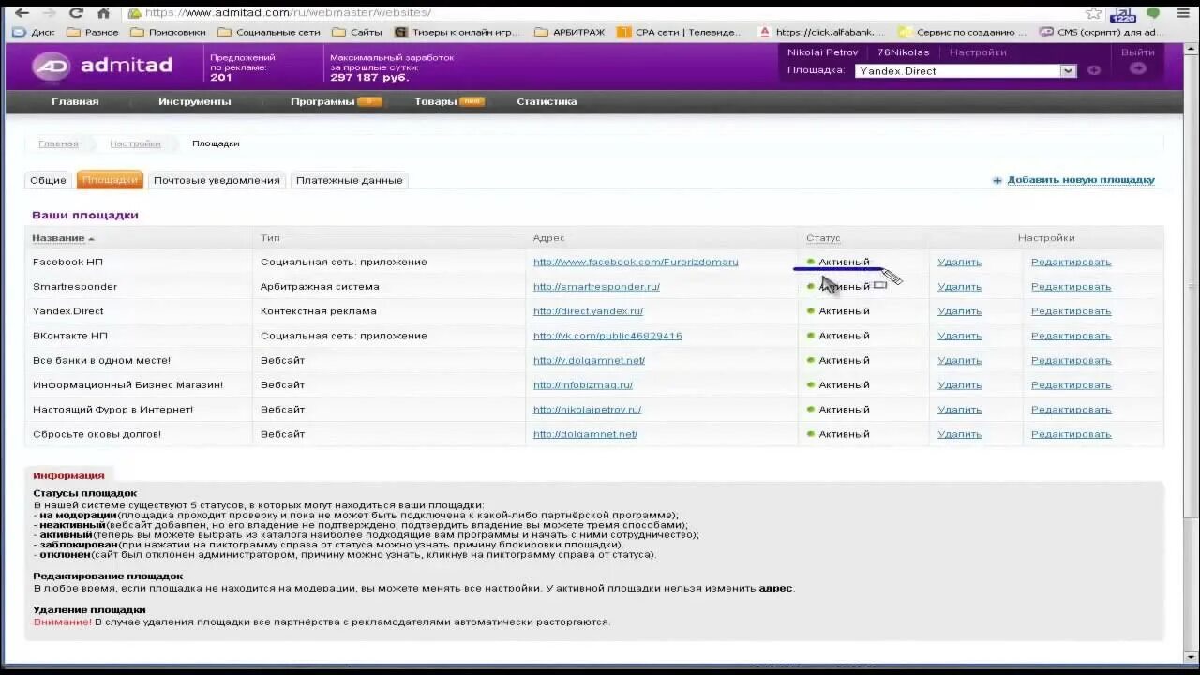The image size is (1200, 675).
Task: Open Разное bookmarks folder
Action: [x=93, y=32]
